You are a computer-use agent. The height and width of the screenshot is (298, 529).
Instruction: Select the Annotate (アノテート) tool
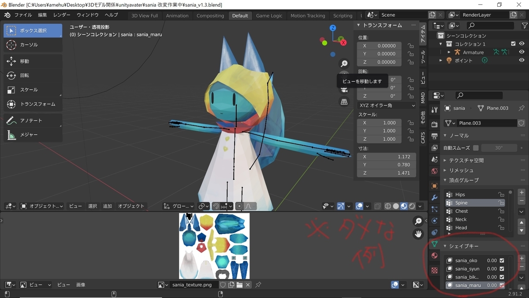(x=33, y=121)
